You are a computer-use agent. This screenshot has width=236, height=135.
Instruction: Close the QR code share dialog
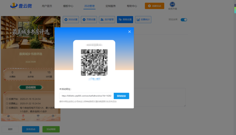pyautogui.click(x=129, y=32)
